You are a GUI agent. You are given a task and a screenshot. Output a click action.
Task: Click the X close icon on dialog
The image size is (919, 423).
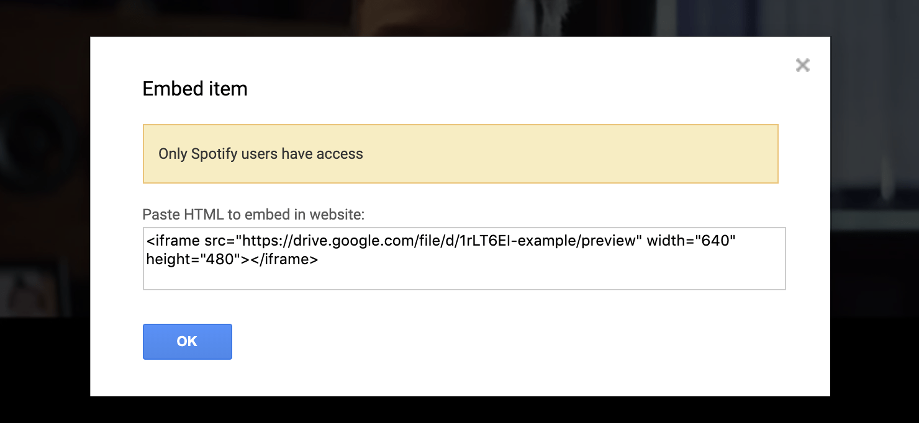pyautogui.click(x=802, y=65)
